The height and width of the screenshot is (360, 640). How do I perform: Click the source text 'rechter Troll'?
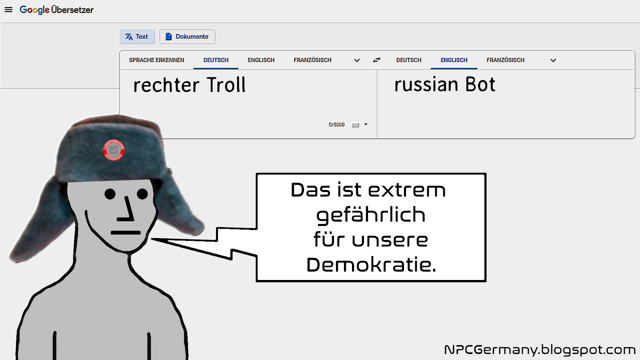pyautogui.click(x=189, y=85)
